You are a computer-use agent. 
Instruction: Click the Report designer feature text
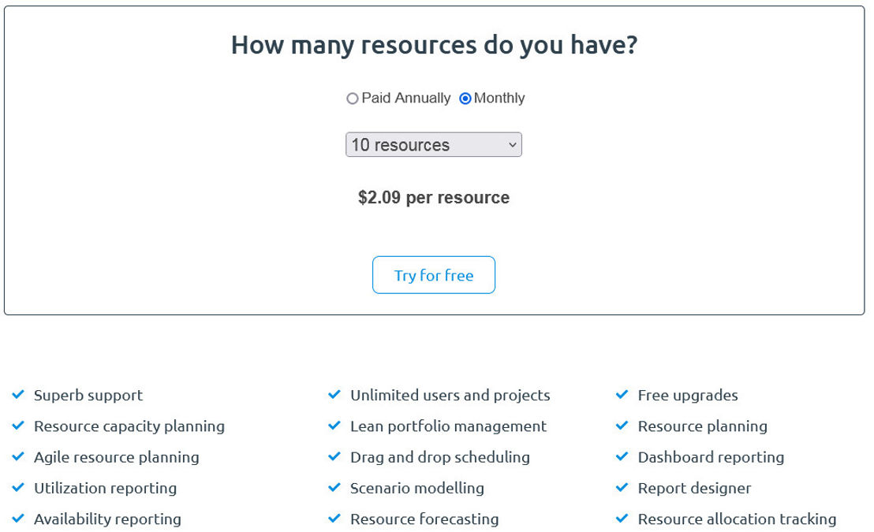[694, 488]
